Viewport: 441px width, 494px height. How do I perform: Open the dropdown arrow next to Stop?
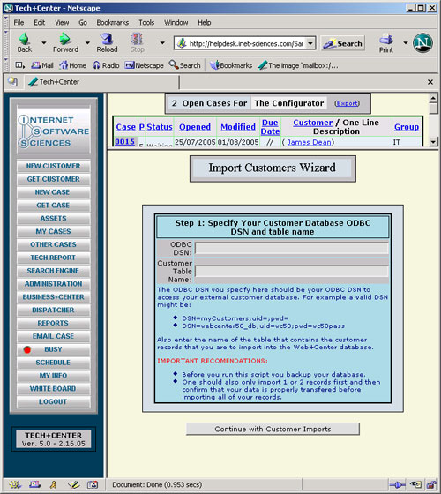click(162, 42)
